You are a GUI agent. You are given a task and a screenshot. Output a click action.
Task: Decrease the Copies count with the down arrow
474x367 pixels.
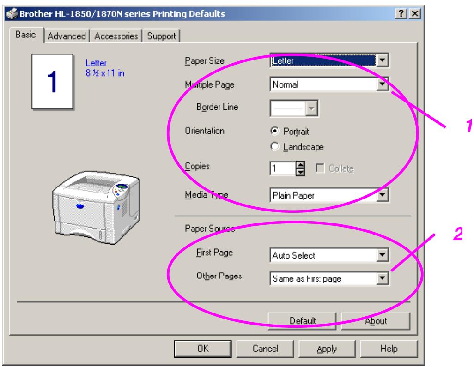coord(300,172)
